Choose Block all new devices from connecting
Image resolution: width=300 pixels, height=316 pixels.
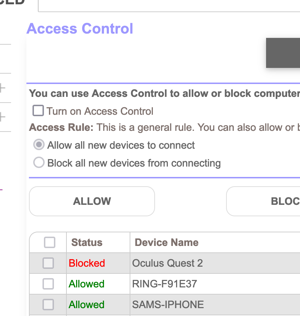point(39,163)
